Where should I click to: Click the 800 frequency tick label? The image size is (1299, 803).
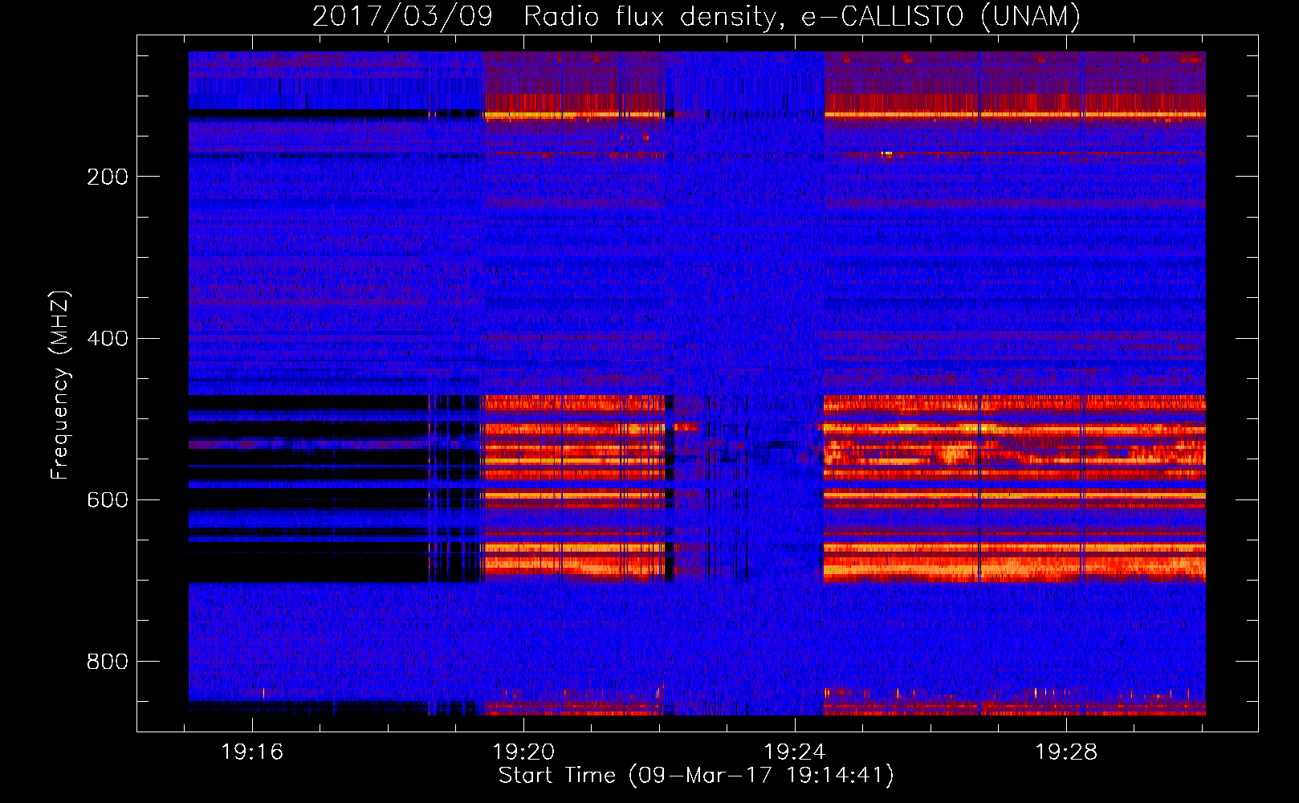pos(108,662)
